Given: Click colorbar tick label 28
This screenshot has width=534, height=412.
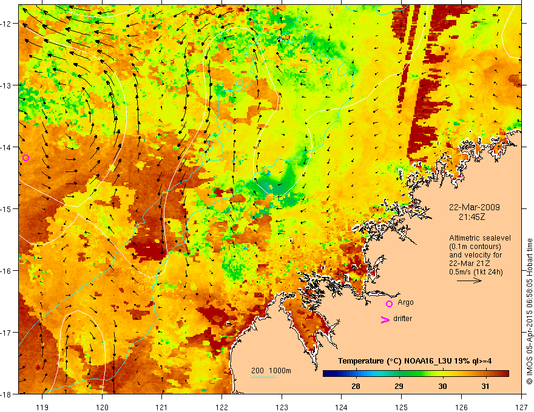Looking at the screenshot, I should (x=356, y=386).
